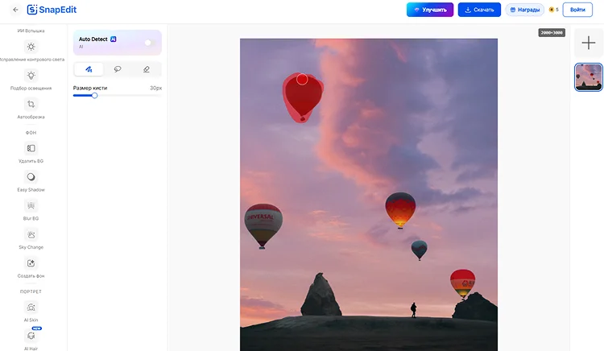Switch to the brush selection tab
The height and width of the screenshot is (351, 604).
89,69
